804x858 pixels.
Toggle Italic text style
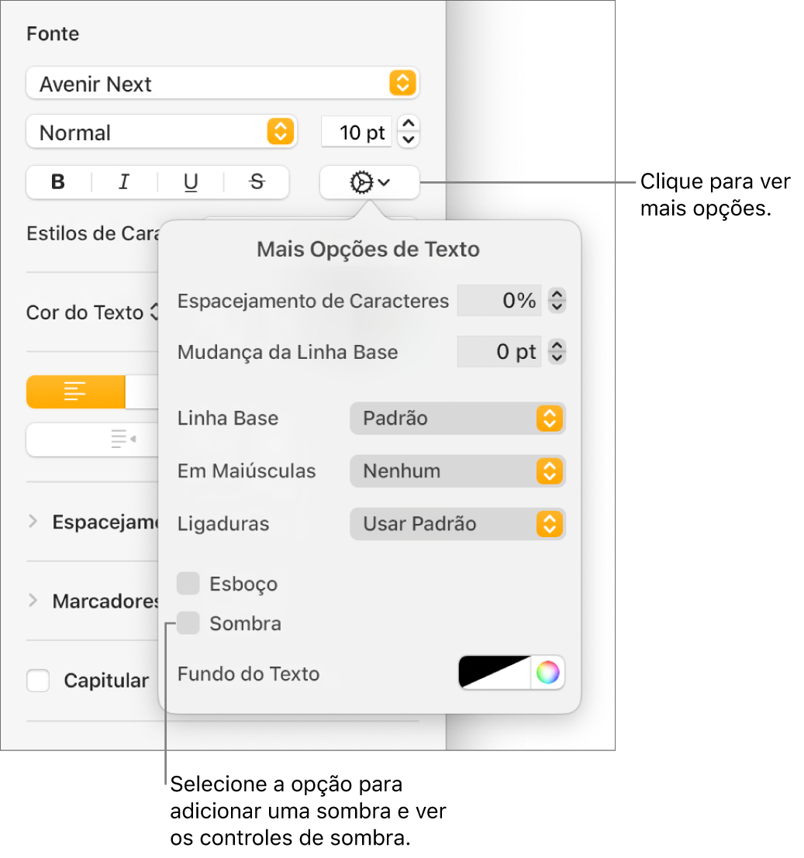pos(124,183)
